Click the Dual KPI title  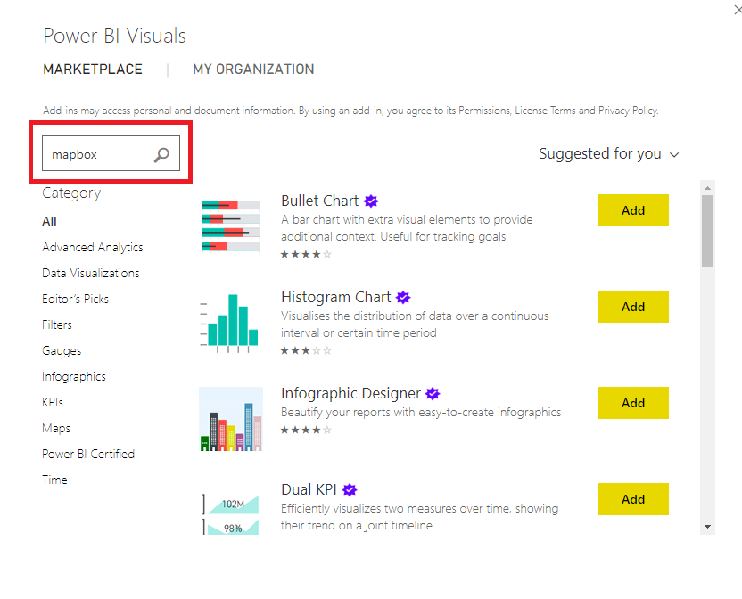pyautogui.click(x=309, y=489)
